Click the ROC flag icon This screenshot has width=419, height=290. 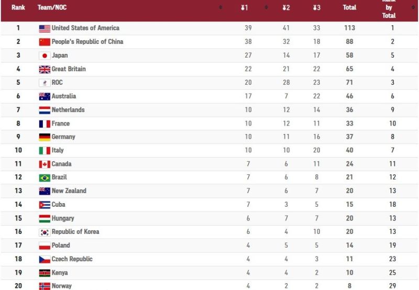pyautogui.click(x=45, y=83)
